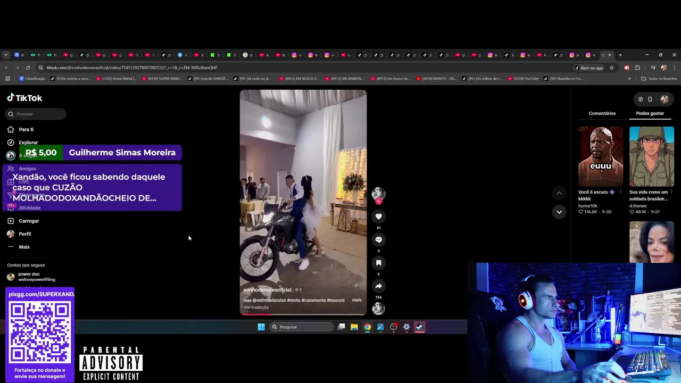681x383 pixels.
Task: Open the (8159) SUPER XAND bookmark
Action: coord(162,79)
